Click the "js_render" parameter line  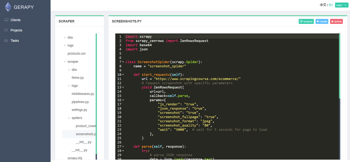178,104
